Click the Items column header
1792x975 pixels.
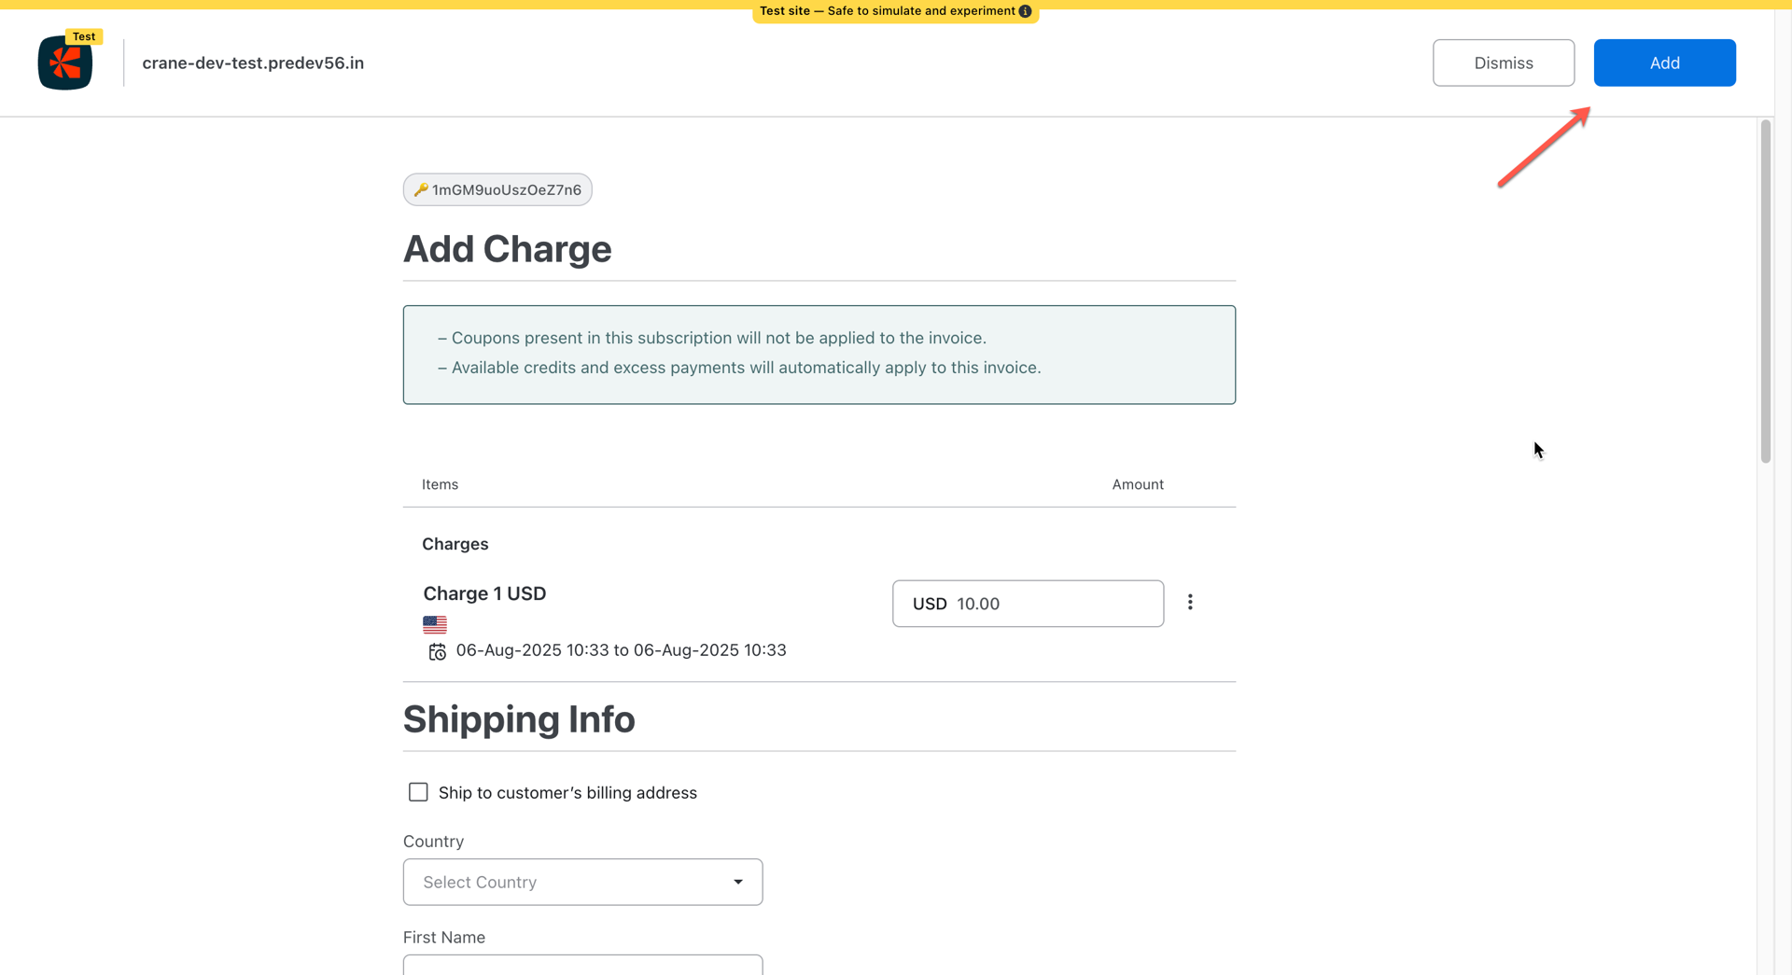(440, 484)
